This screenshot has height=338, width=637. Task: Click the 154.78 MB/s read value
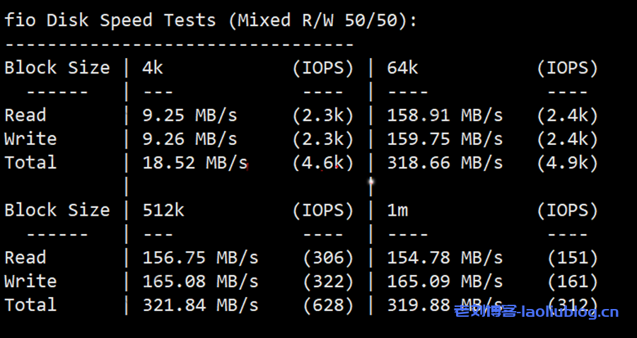[x=445, y=257]
